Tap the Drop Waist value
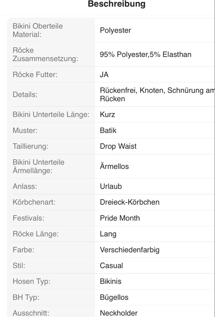 pyautogui.click(x=118, y=146)
